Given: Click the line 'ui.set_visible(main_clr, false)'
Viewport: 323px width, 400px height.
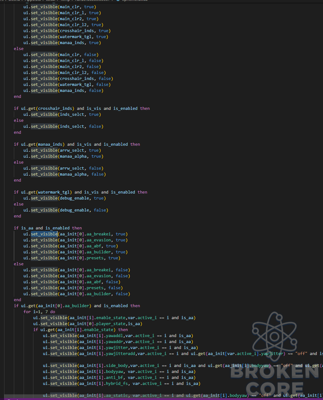Looking at the screenshot, I should pos(61,55).
